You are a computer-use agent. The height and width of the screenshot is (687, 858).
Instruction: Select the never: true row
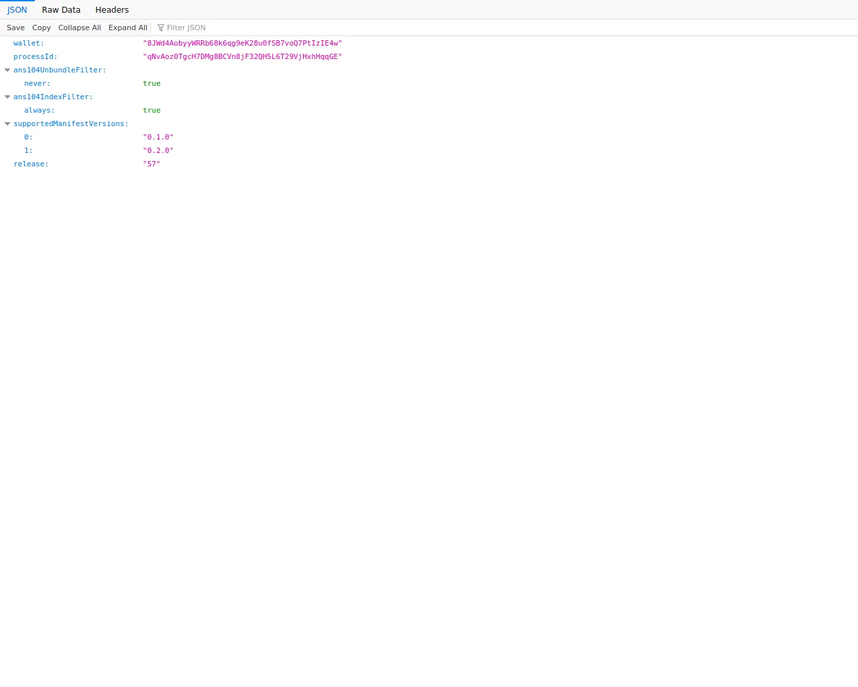(x=38, y=83)
